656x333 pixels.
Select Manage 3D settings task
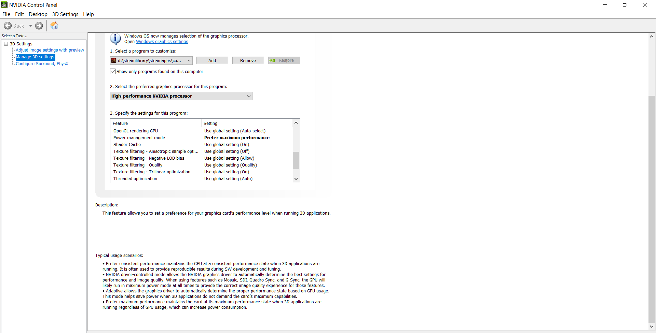point(35,57)
